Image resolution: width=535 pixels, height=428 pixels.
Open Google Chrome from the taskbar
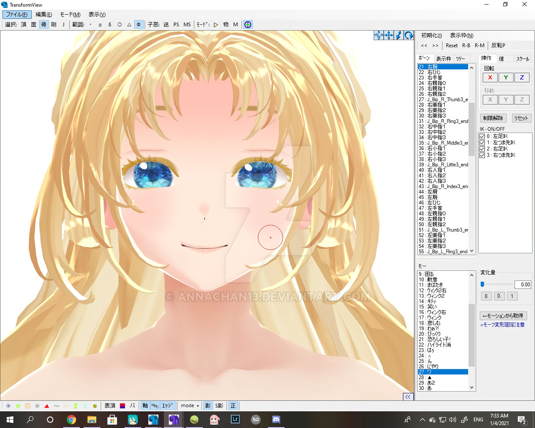(71, 419)
